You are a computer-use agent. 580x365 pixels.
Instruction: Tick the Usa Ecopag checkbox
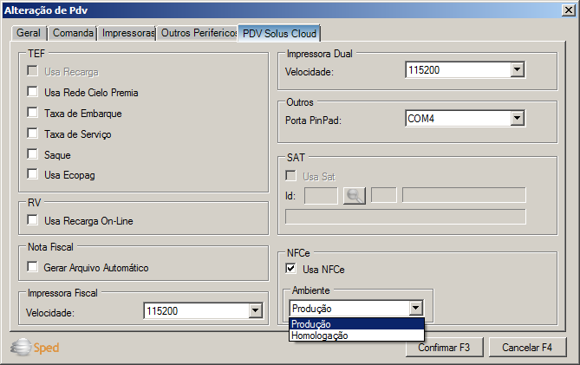pos(33,176)
